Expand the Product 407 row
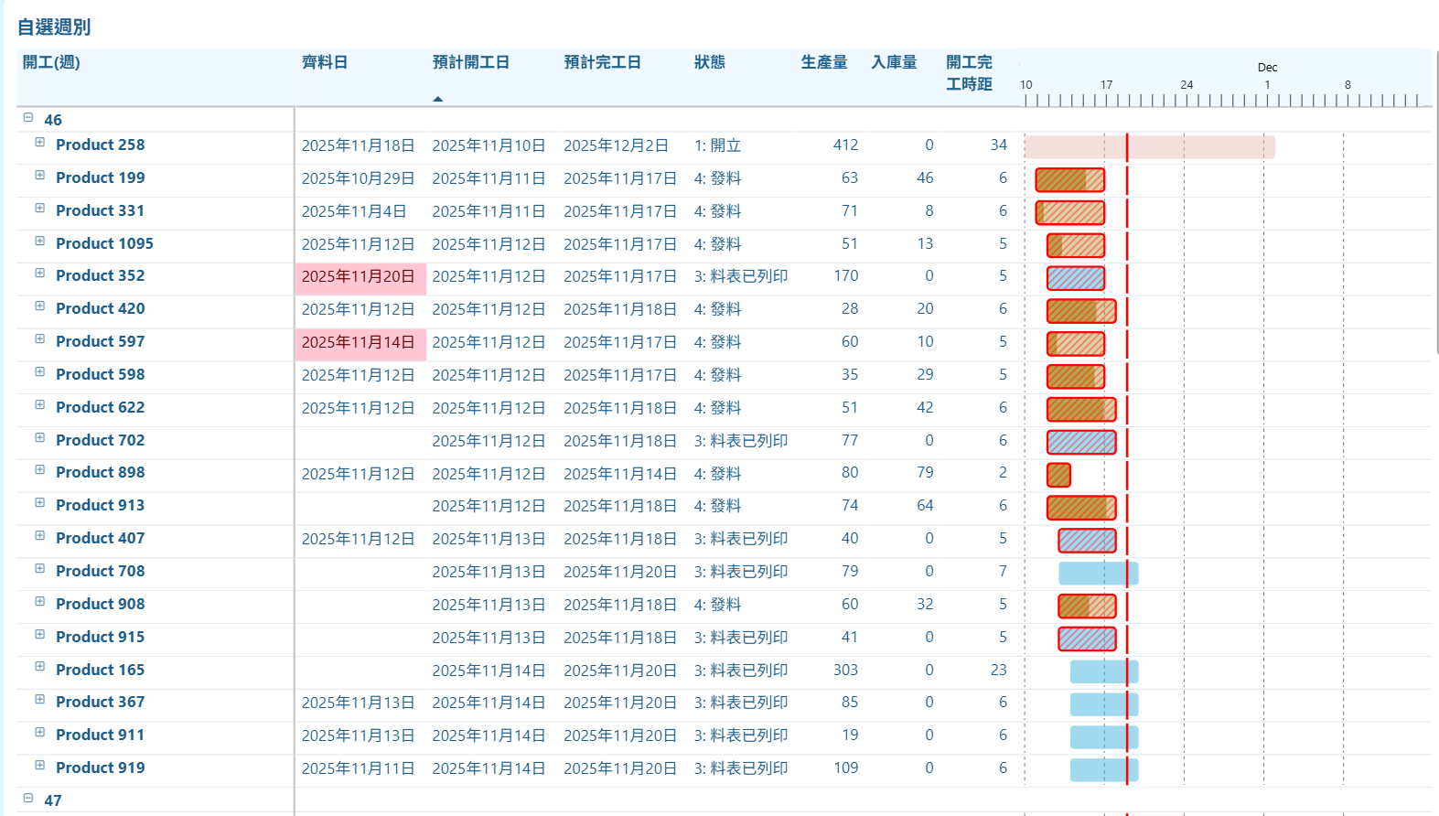The height and width of the screenshot is (816, 1439). pos(40,536)
